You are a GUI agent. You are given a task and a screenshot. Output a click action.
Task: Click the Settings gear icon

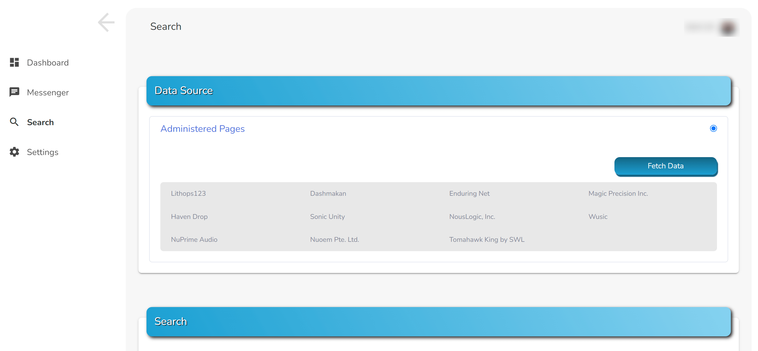pyautogui.click(x=14, y=152)
